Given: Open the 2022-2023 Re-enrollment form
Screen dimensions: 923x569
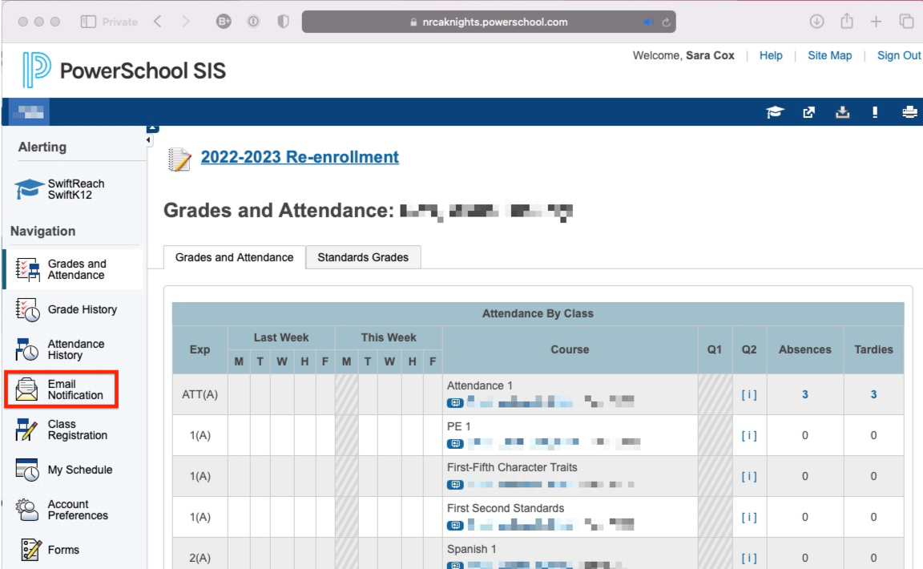Looking at the screenshot, I should (299, 157).
